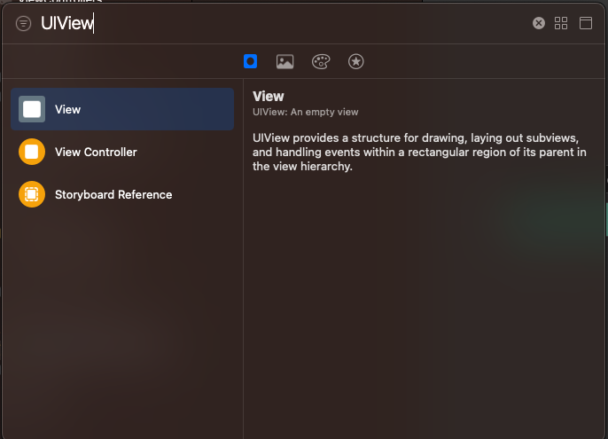The width and height of the screenshot is (608, 439).
Task: Open the image media library tab
Action: pyautogui.click(x=285, y=61)
